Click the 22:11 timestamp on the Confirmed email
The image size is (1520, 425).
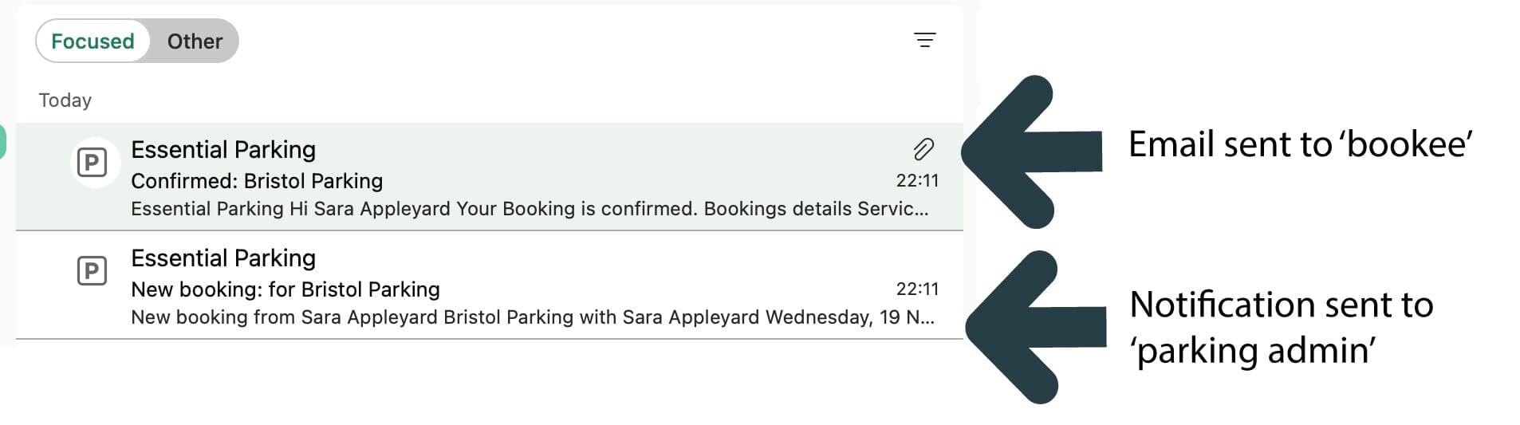coord(917,181)
